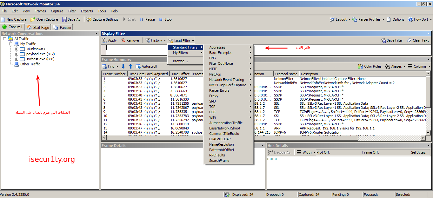Stop the current capture
433x198 pixels.
coord(165,19)
